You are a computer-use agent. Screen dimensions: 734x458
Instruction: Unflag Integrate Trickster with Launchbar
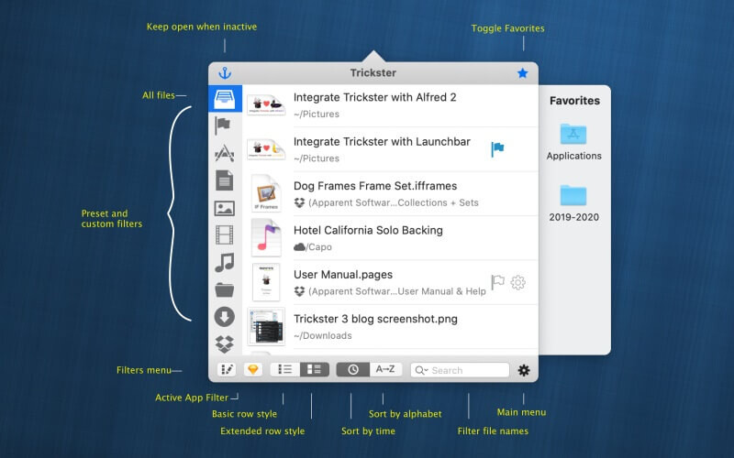coord(497,149)
